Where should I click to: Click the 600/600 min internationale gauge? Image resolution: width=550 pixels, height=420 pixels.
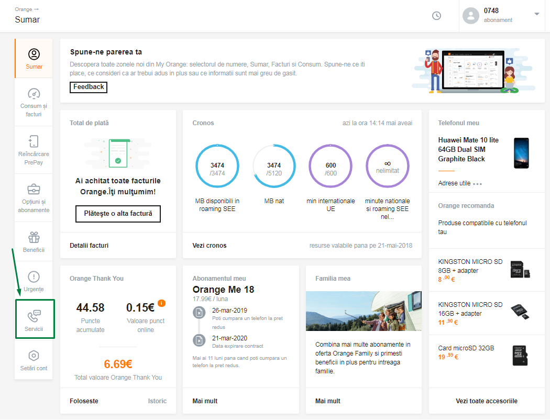331,166
